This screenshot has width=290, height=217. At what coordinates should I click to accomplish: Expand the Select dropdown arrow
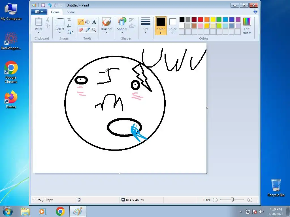click(60, 33)
